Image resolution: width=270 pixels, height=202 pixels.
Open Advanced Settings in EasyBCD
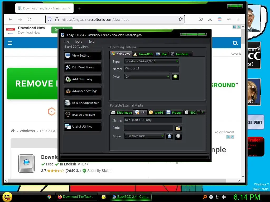tap(83, 91)
